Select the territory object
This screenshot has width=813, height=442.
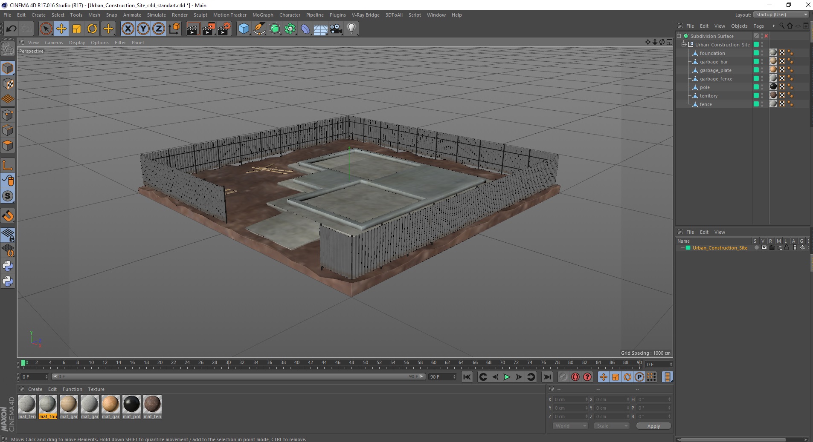708,96
